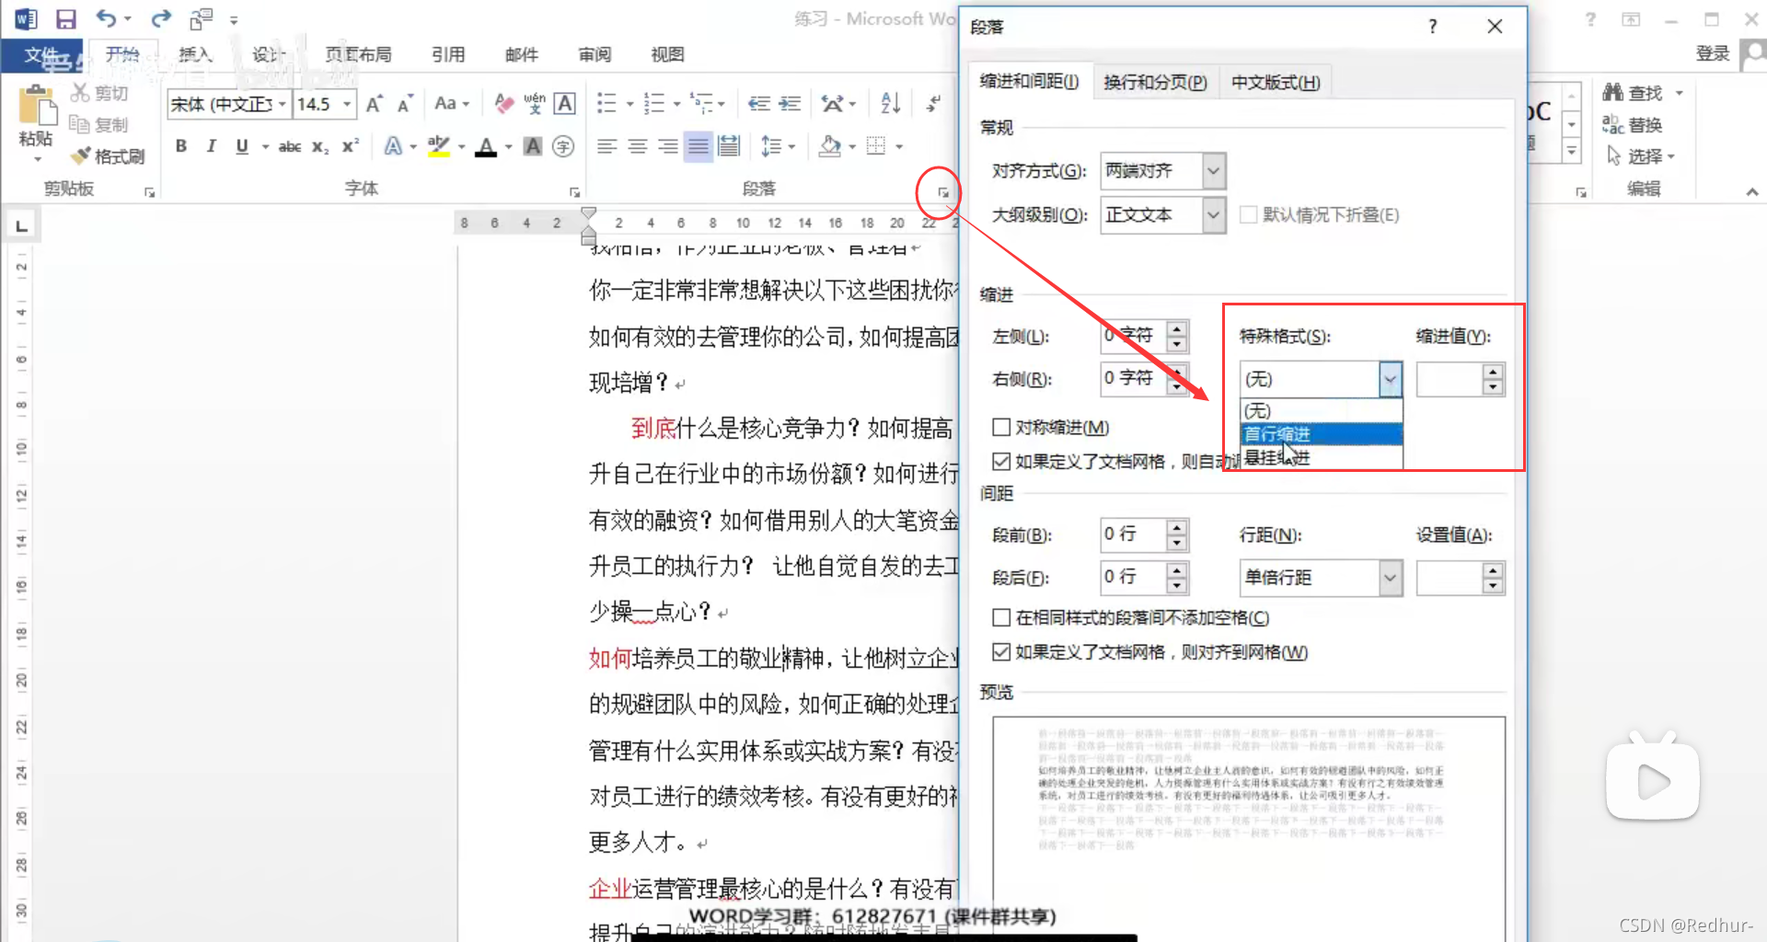Apply text highlight color
The width and height of the screenshot is (1767, 942).
(440, 146)
